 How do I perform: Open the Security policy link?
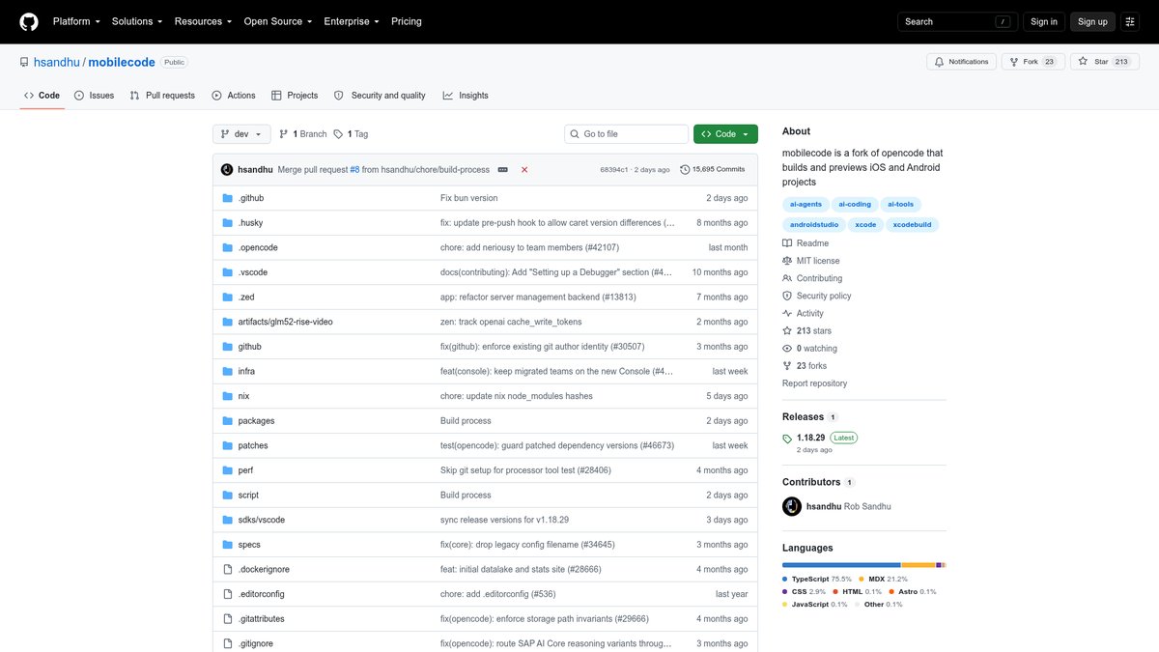(x=817, y=296)
